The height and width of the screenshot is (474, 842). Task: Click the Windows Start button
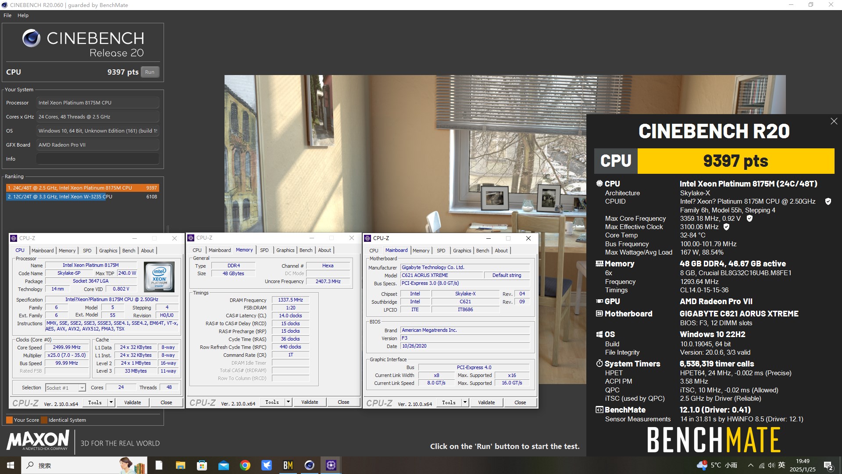click(x=10, y=465)
